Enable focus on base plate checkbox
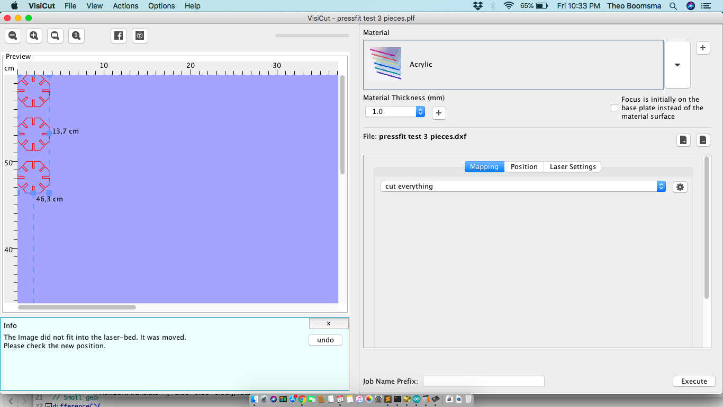The height and width of the screenshot is (407, 723). tap(614, 108)
